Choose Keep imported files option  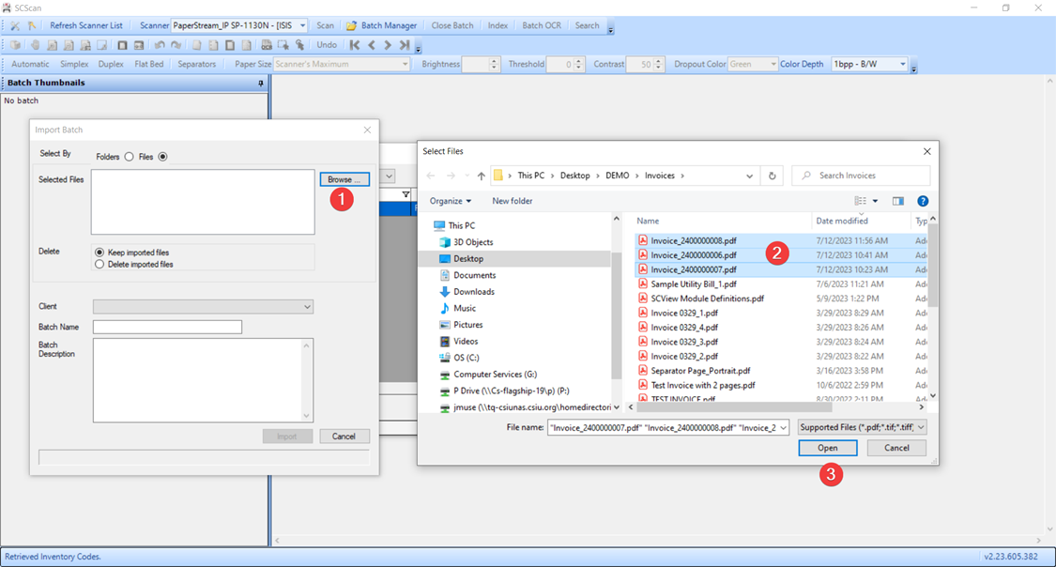pyautogui.click(x=99, y=253)
